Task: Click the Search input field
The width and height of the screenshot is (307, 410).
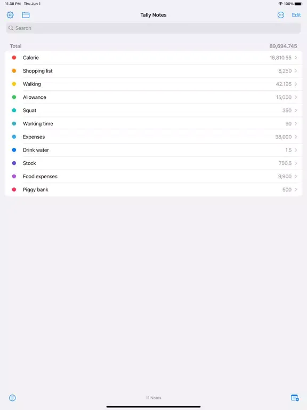Action: 153,28
